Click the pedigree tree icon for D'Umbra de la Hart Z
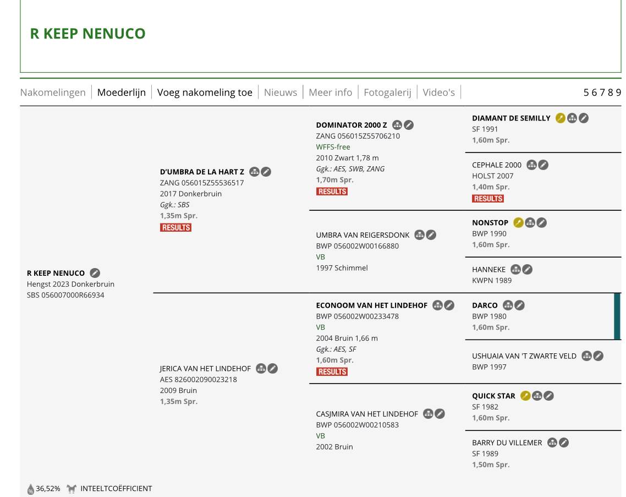Viewport: 626px width, 497px height. point(254,172)
